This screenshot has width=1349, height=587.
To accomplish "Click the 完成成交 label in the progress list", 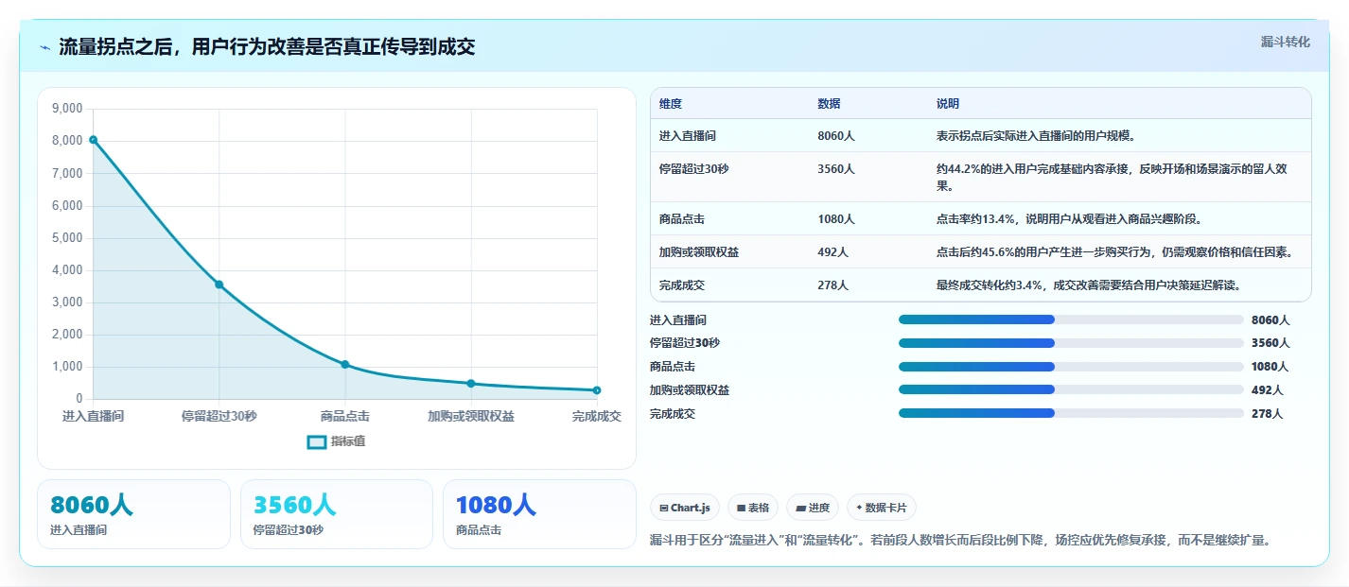I will (x=673, y=414).
